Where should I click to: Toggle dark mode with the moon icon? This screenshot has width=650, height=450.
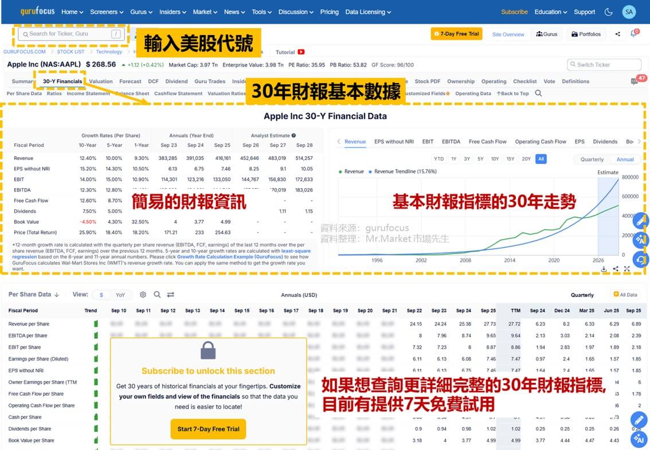[x=609, y=11]
